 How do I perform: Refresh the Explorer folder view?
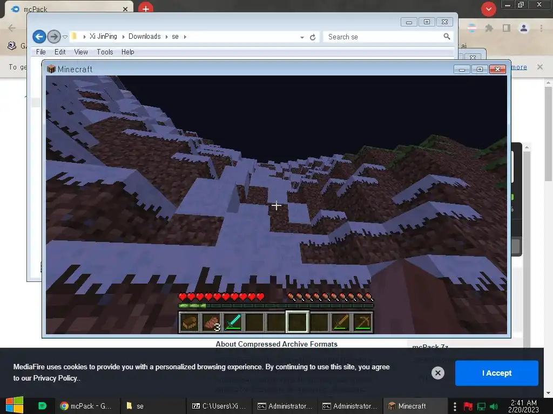point(313,37)
